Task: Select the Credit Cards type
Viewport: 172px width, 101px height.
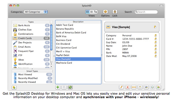Action: click(x=31, y=38)
